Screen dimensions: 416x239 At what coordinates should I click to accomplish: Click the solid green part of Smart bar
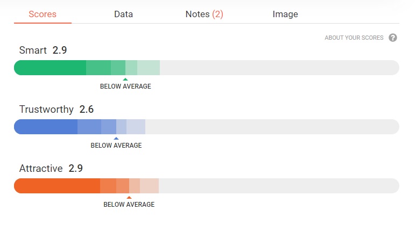coord(50,68)
